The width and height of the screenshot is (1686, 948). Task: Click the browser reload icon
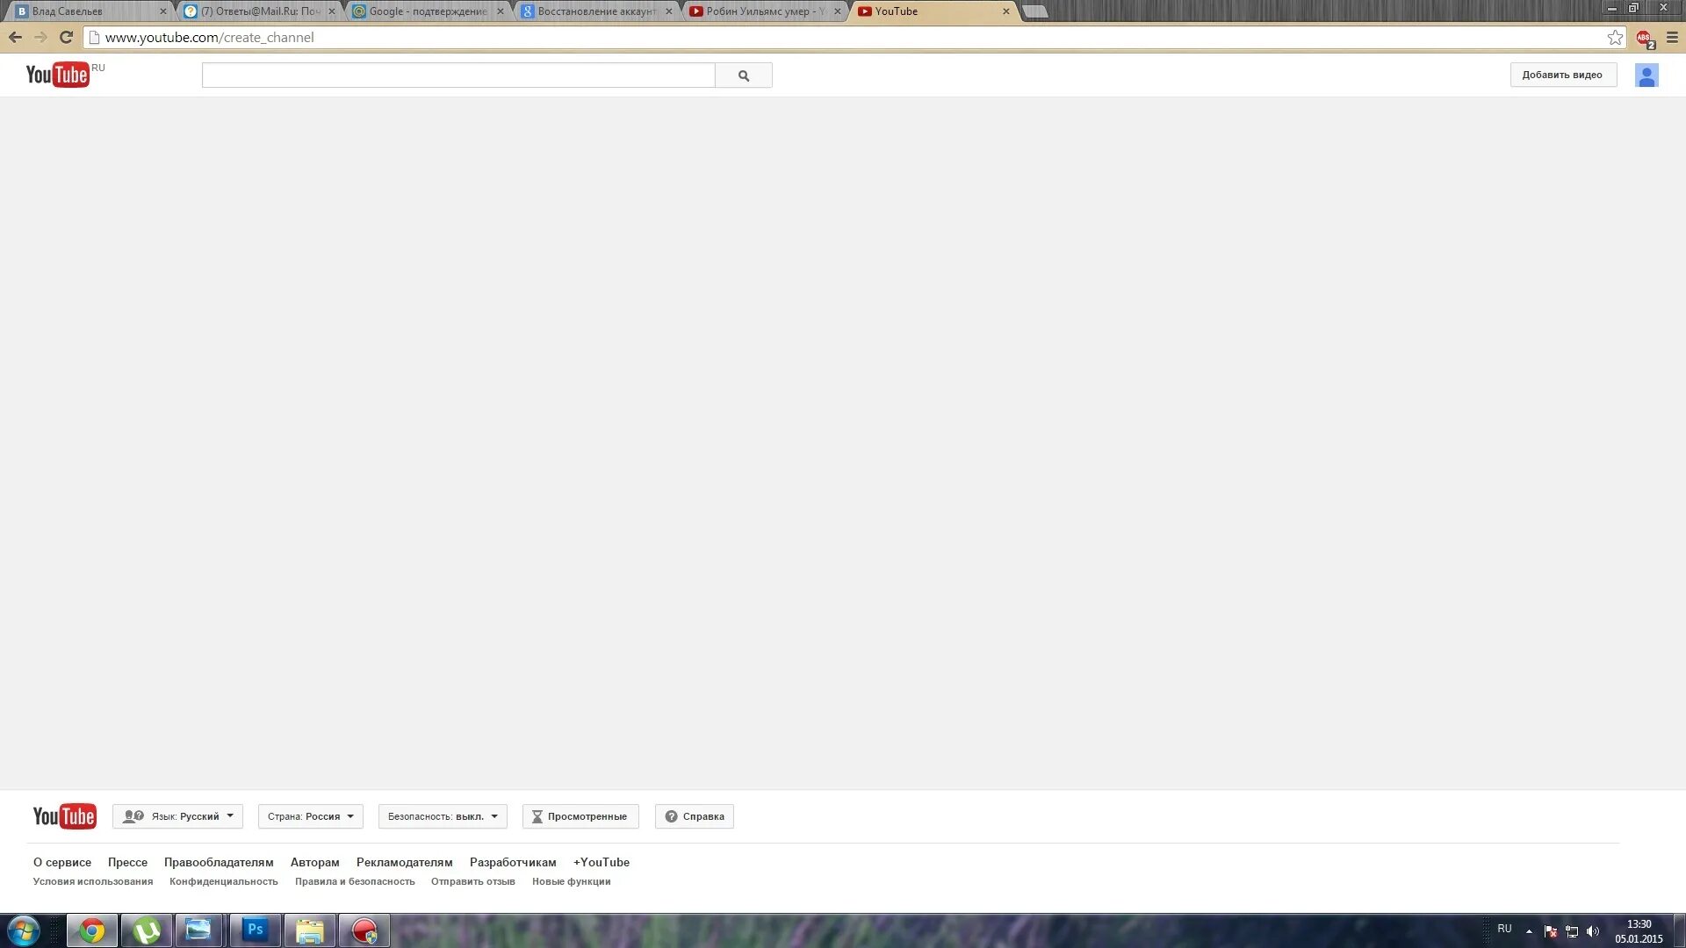click(x=66, y=38)
